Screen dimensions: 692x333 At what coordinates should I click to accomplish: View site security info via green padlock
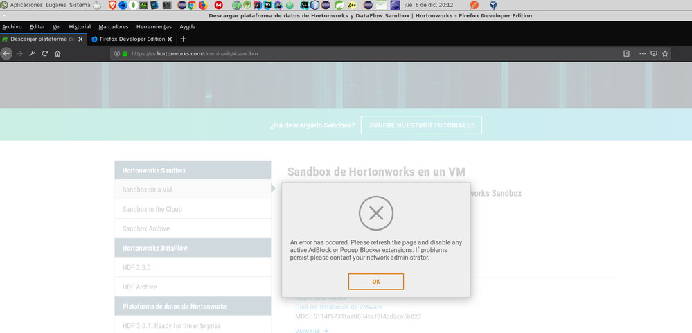pos(125,53)
